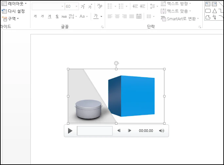Click the video rotation handle
This screenshot has height=165, width=224.
pos(117,63)
